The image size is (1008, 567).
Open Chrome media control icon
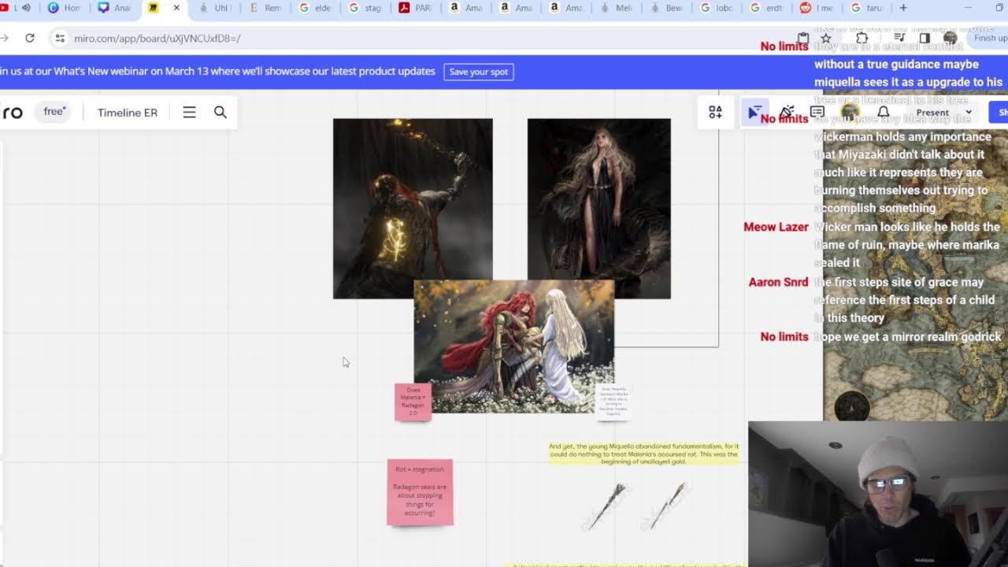click(x=900, y=38)
